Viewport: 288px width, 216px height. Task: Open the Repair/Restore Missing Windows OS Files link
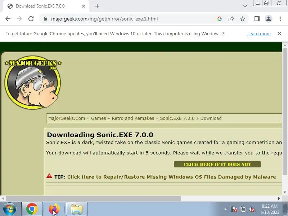tap(172, 177)
